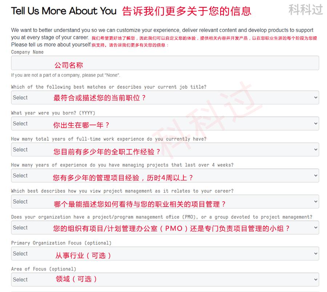327x292 pixels.
Task: Click the "Tell Us More About You" heading
Action: (x=63, y=11)
